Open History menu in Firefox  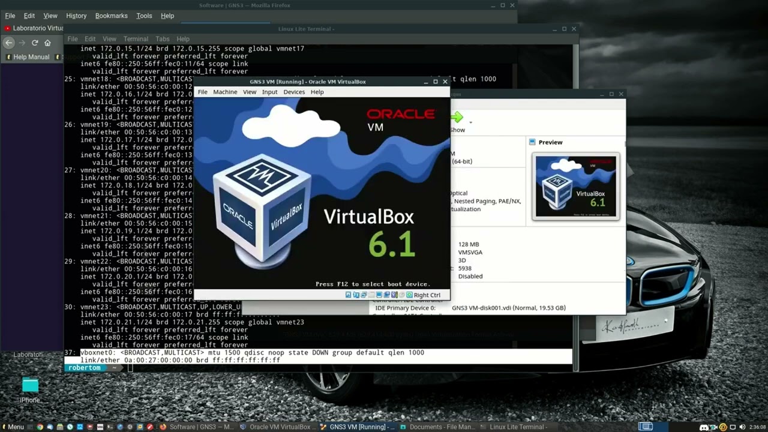click(x=76, y=16)
